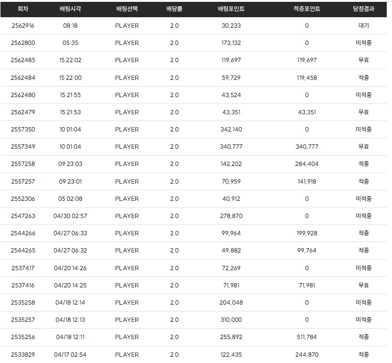Click the 배팅포인트 column header

point(231,9)
